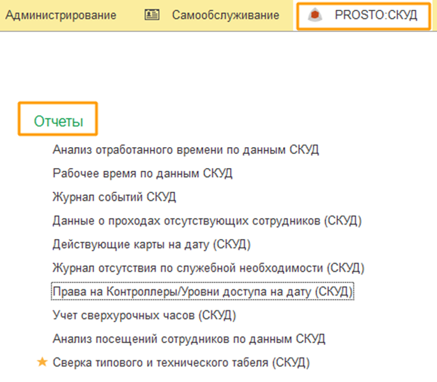Open Анализ посещений сотрудников по данным СКУД
This screenshot has width=437, height=382.
tap(189, 339)
